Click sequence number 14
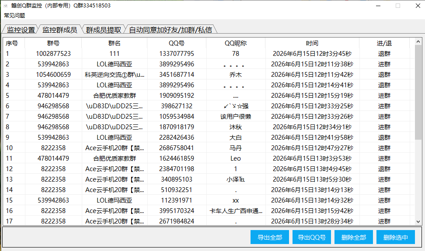Image resolution: width=425 pixels, height=251 pixels. pos(9,190)
